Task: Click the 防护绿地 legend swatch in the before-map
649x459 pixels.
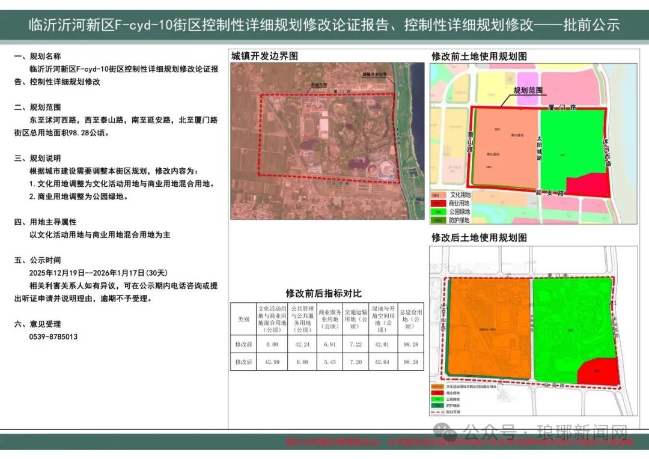Action: pos(439,220)
